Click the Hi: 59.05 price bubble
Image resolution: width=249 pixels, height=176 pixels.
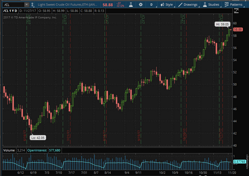pyautogui.click(x=222, y=24)
